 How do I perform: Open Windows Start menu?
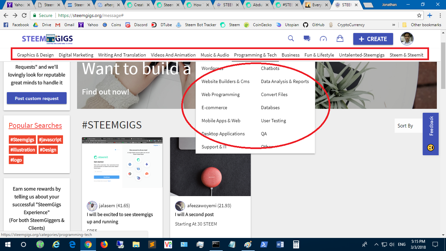[x=8, y=244]
